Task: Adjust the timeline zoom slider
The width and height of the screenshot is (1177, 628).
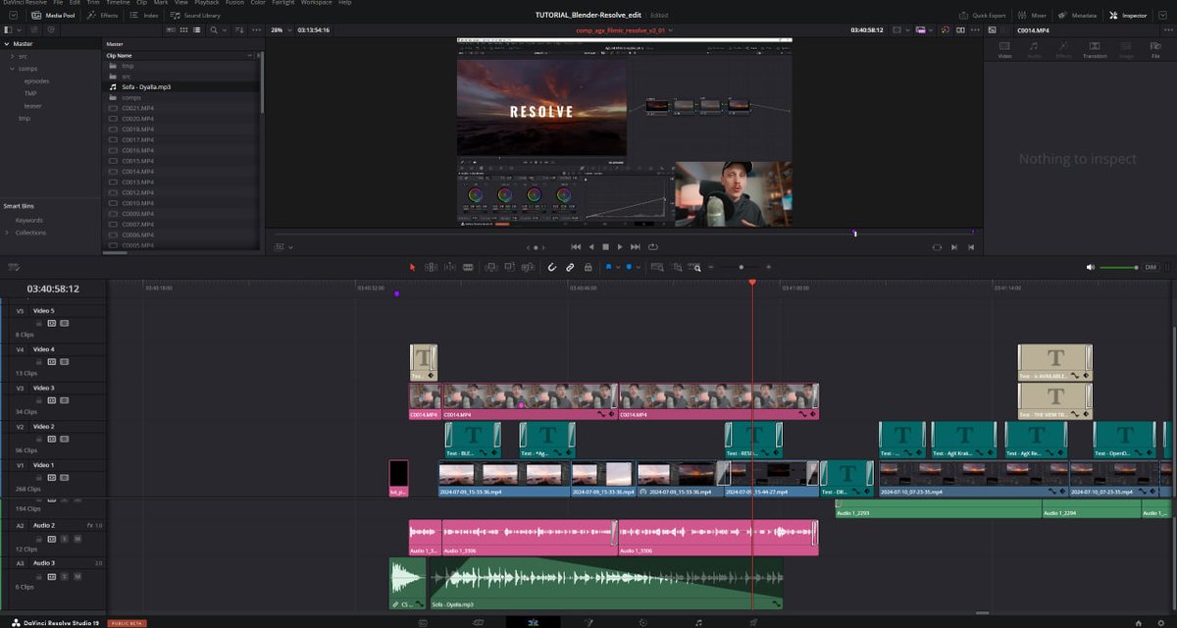Action: click(742, 267)
